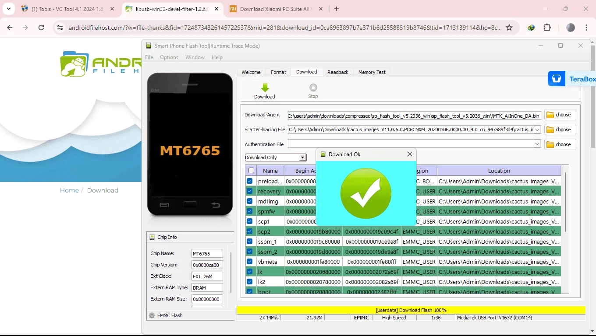This screenshot has height=336, width=596.
Task: Click the Download-Agent path field
Action: [415, 115]
